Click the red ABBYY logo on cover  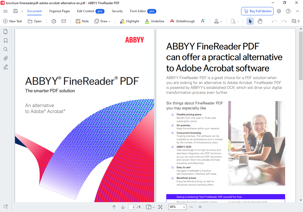click(x=134, y=40)
